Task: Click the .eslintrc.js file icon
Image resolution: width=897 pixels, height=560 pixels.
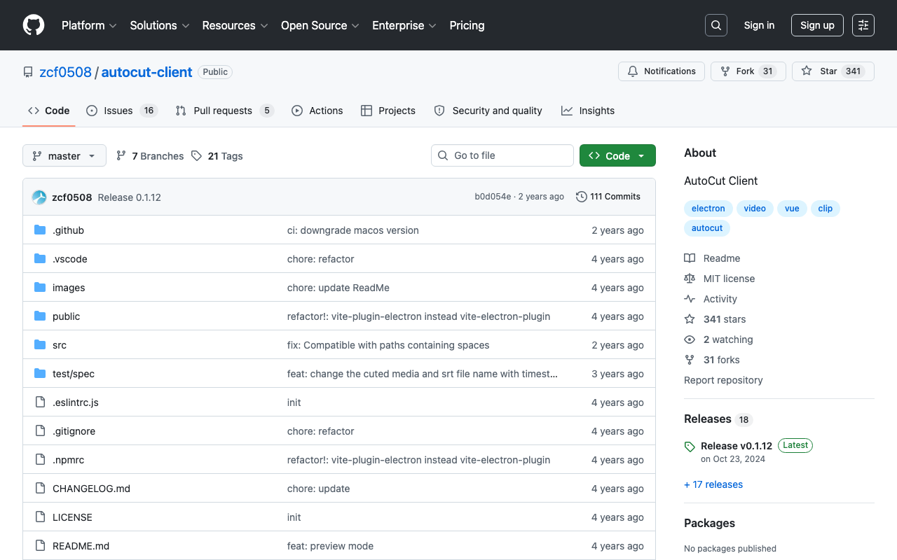Action: tap(40, 402)
